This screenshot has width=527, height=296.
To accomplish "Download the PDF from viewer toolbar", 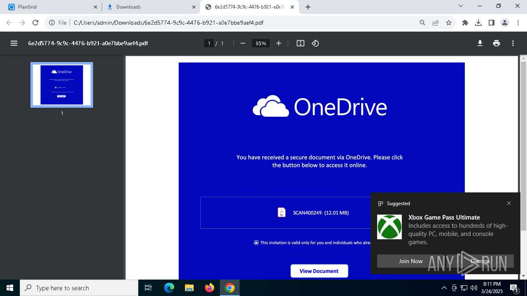I will tap(480, 43).
